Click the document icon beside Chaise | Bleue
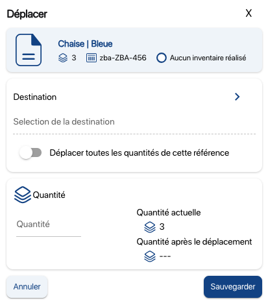 tap(29, 50)
